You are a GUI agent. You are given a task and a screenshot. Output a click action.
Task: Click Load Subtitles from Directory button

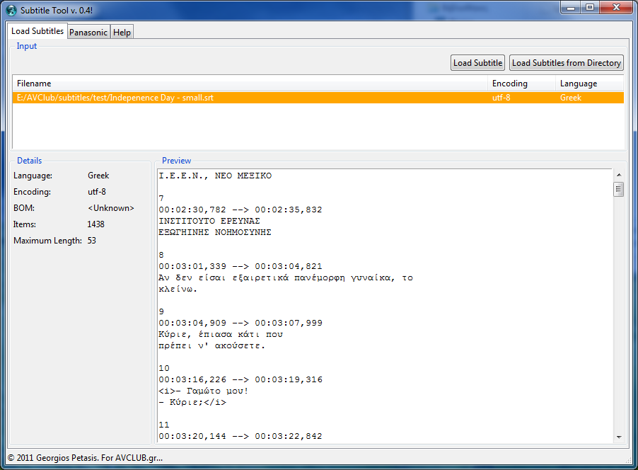point(567,63)
